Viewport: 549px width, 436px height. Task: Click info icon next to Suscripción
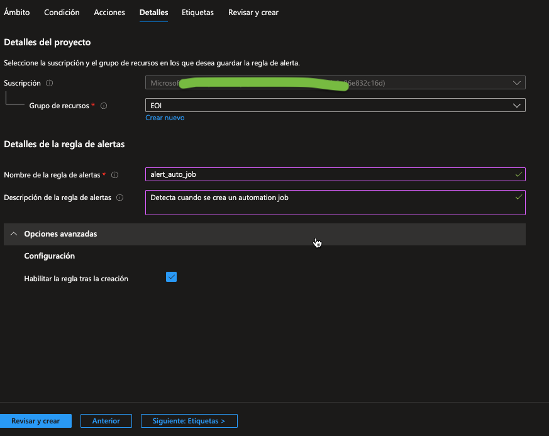click(x=50, y=83)
